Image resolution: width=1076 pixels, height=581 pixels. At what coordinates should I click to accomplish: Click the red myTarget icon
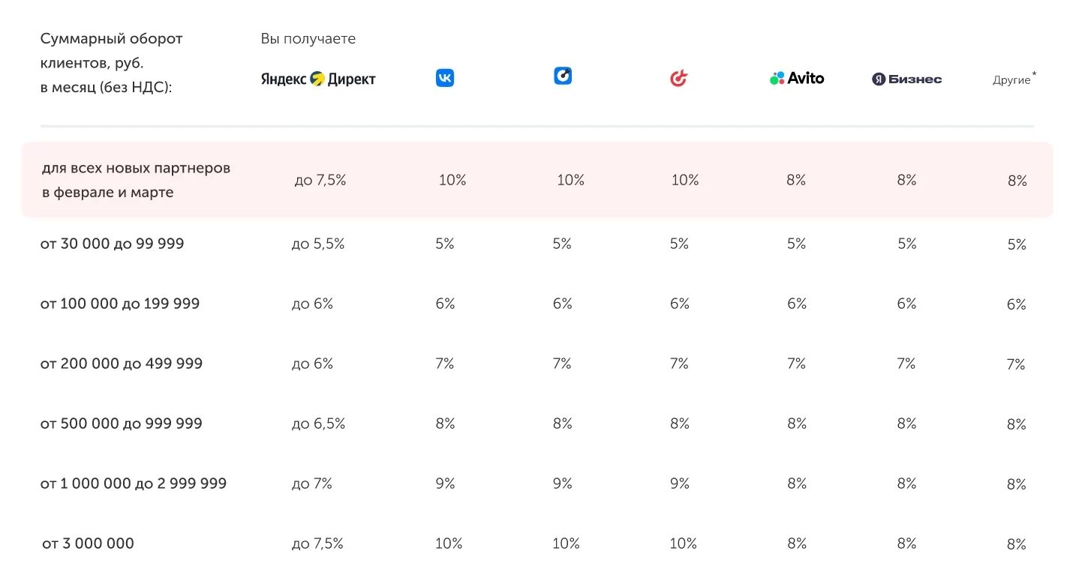(x=678, y=78)
